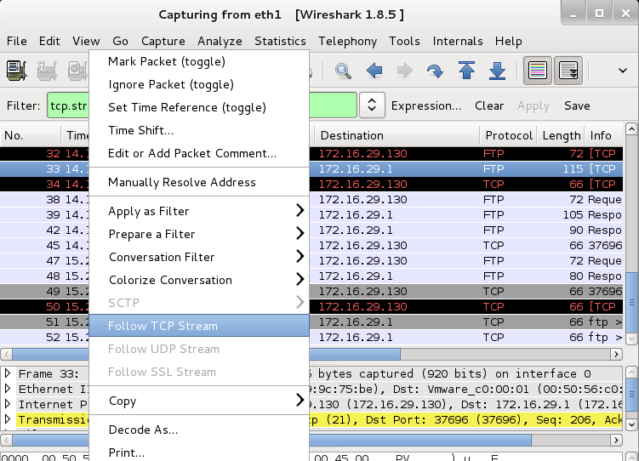Expand the Conversation Filter submenu
The image size is (639, 461).
199,257
